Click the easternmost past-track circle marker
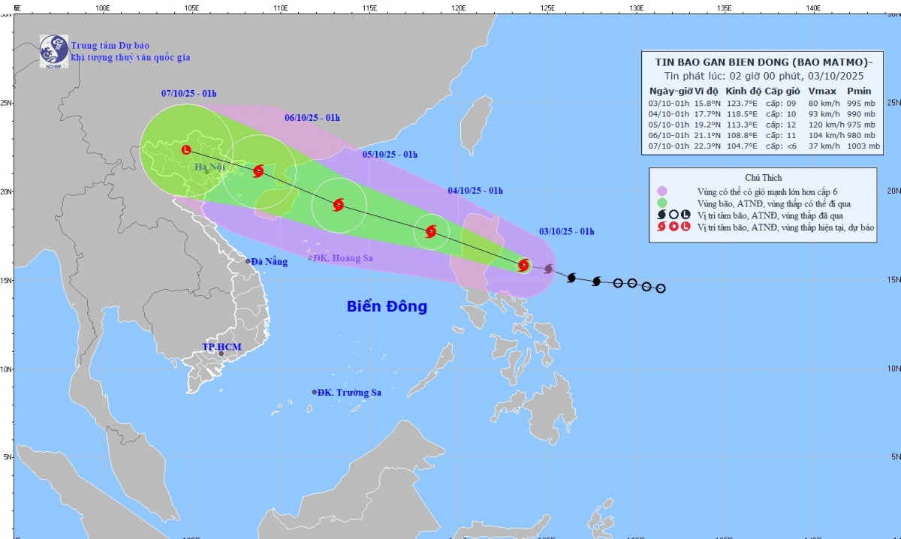Image resolution: width=901 pixels, height=539 pixels. 661,288
